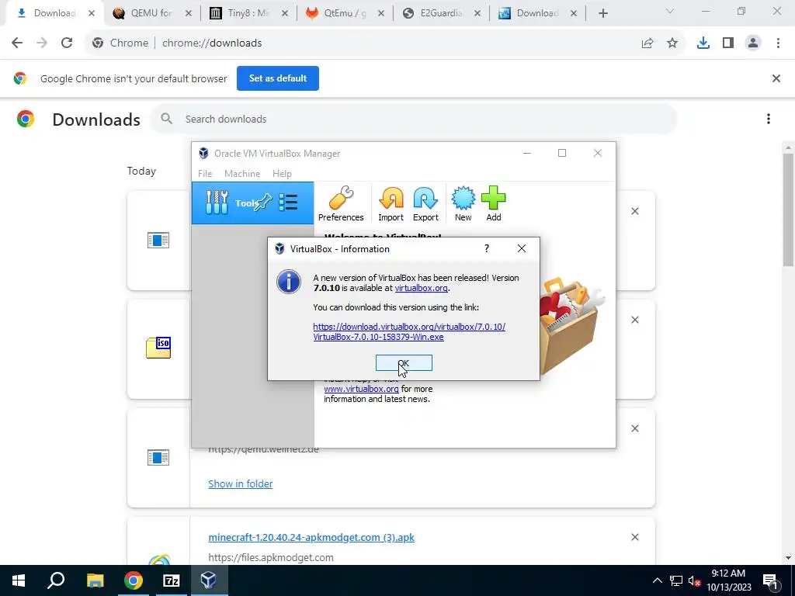Viewport: 795px width, 596px height.
Task: Open Windows taskbar search
Action: [56, 580]
